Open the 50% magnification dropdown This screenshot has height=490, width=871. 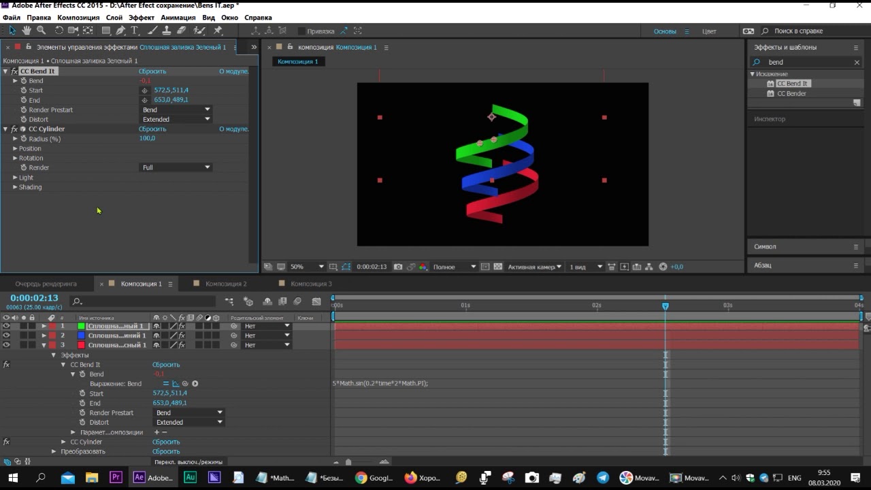click(307, 267)
